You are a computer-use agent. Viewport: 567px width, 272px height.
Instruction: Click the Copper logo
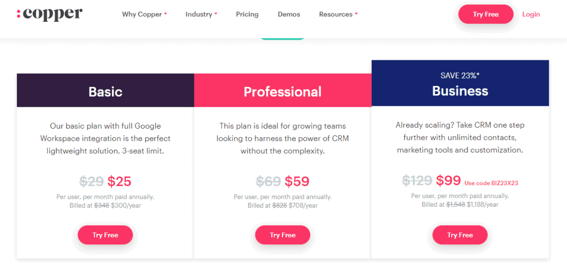click(49, 14)
